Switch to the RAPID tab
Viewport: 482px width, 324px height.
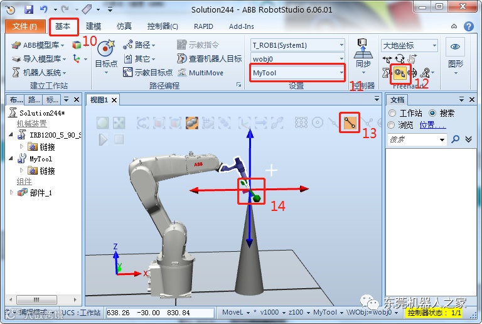click(203, 26)
